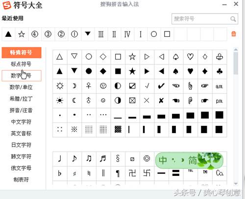The width and height of the screenshot is (245, 199).
Task: Pick recent circled number ①
Action: [x=74, y=34]
